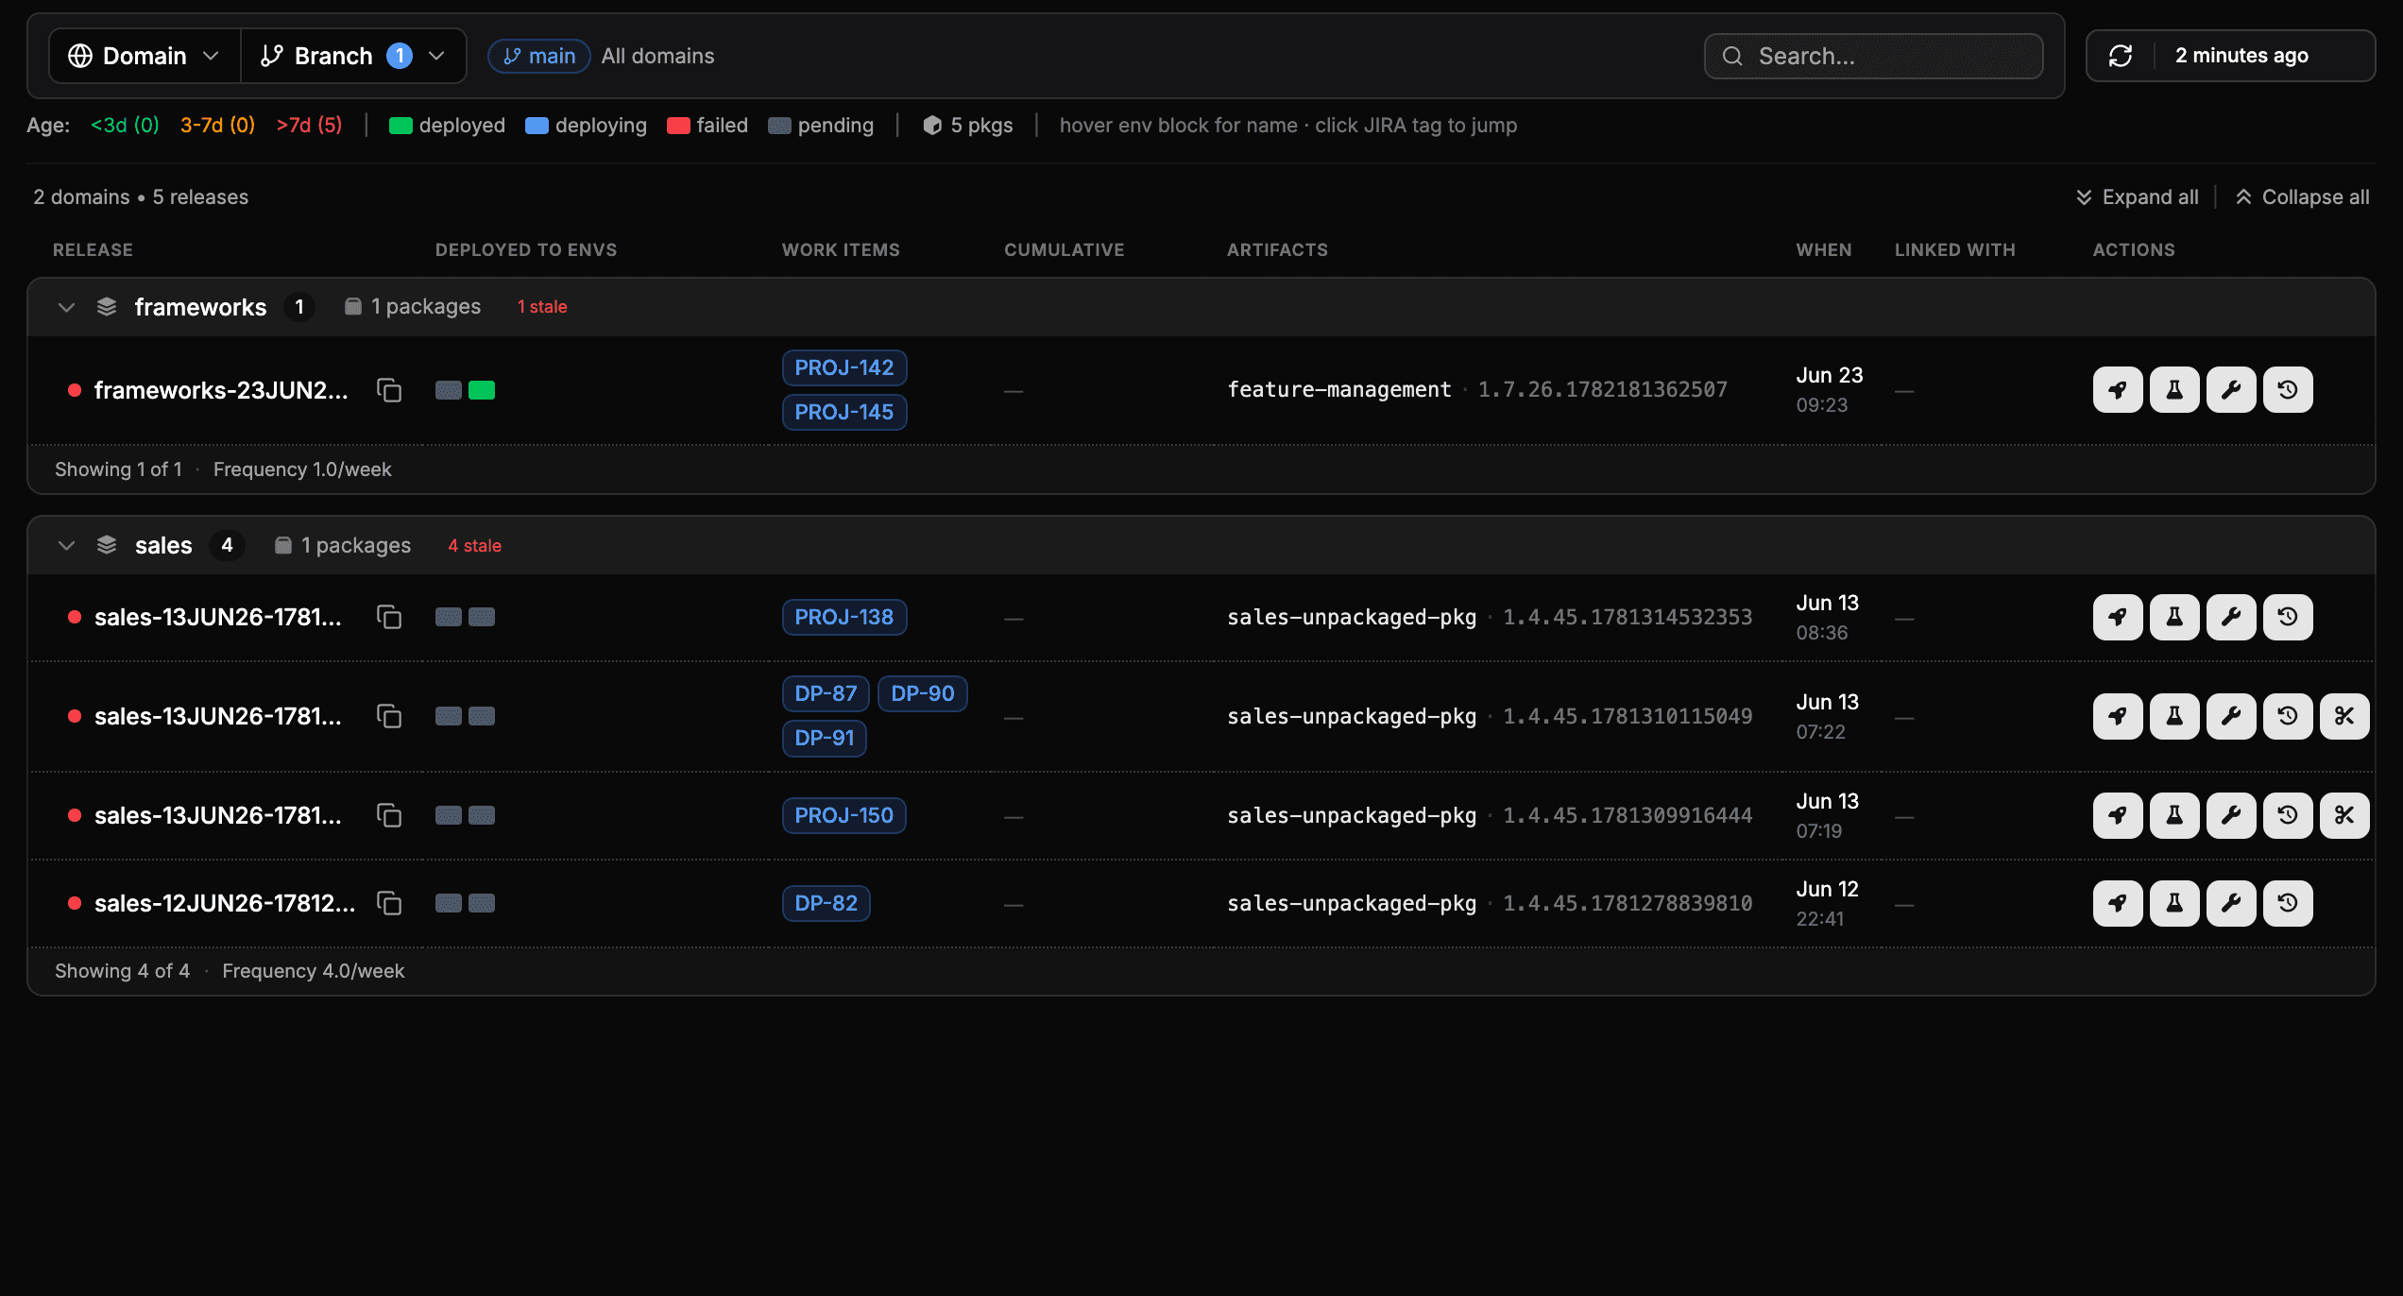Open JIRA tag DP-87
Image resolution: width=2403 pixels, height=1296 pixels.
(x=826, y=694)
